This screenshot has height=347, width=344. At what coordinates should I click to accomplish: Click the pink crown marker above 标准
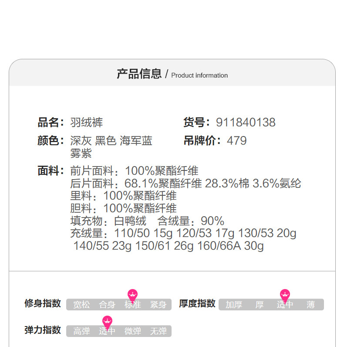pyautogui.click(x=132, y=295)
